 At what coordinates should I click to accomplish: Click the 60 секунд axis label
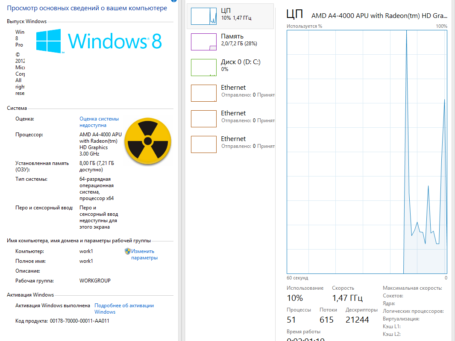tap(297, 278)
